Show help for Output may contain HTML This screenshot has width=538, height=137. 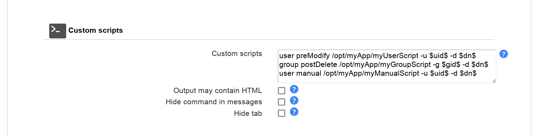[294, 89]
